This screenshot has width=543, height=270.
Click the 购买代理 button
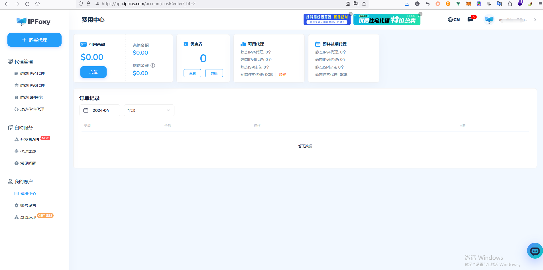pos(34,40)
